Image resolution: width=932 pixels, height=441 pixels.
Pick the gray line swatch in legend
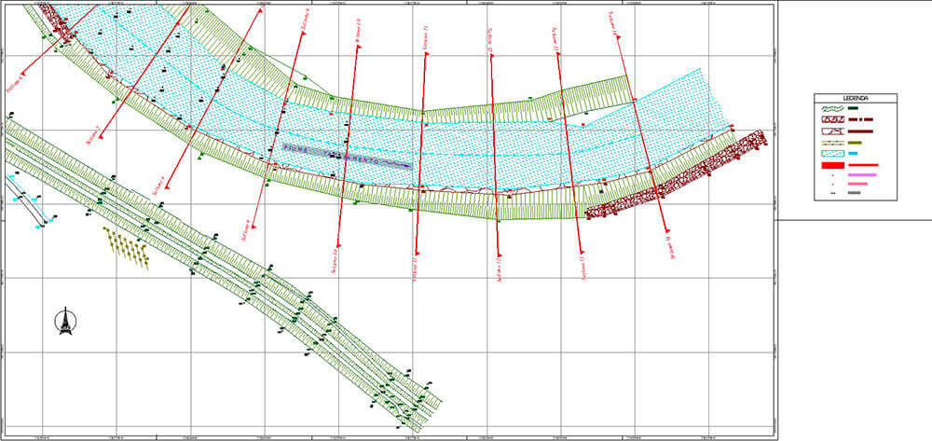coord(855,194)
